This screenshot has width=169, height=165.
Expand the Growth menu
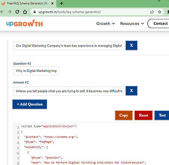[106, 23]
